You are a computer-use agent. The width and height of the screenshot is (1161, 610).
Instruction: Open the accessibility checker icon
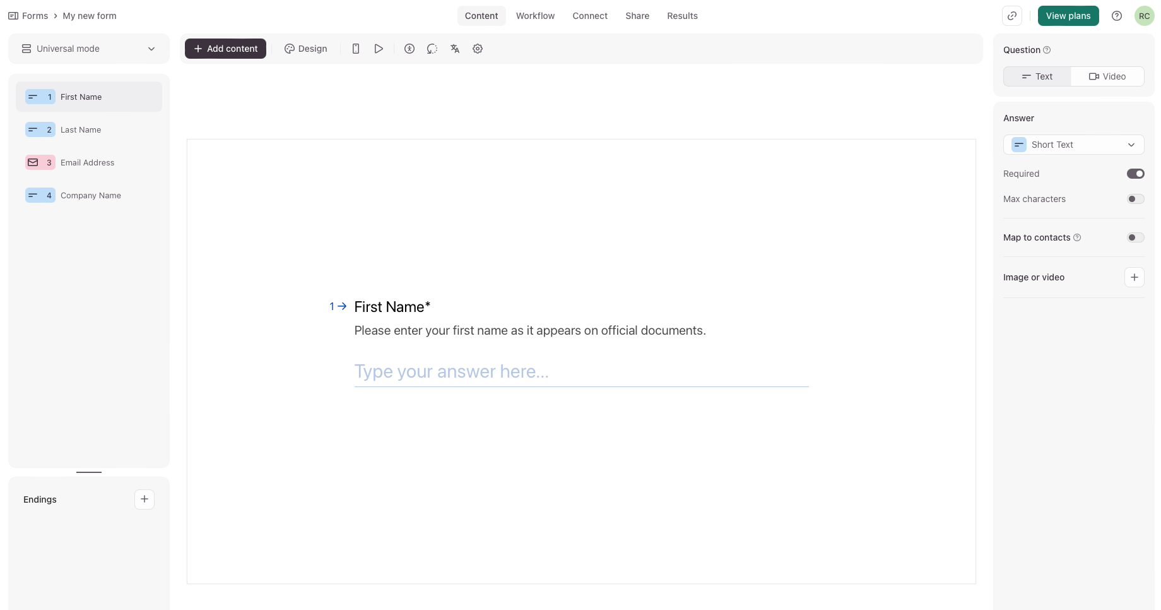click(x=409, y=48)
